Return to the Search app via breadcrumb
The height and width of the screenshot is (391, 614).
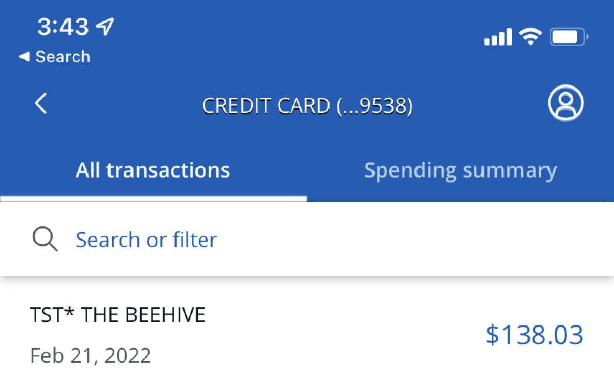point(62,57)
